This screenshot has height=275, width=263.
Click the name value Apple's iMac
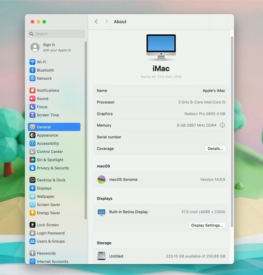click(x=214, y=91)
